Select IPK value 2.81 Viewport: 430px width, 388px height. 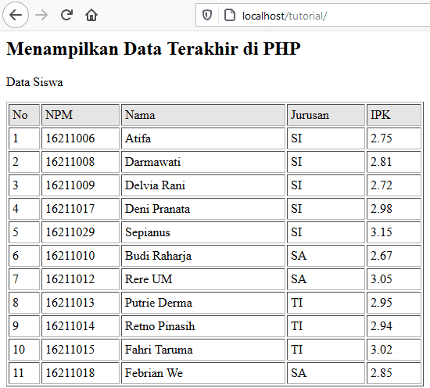(x=394, y=162)
